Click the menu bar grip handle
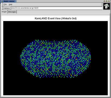 (x=2, y=5)
